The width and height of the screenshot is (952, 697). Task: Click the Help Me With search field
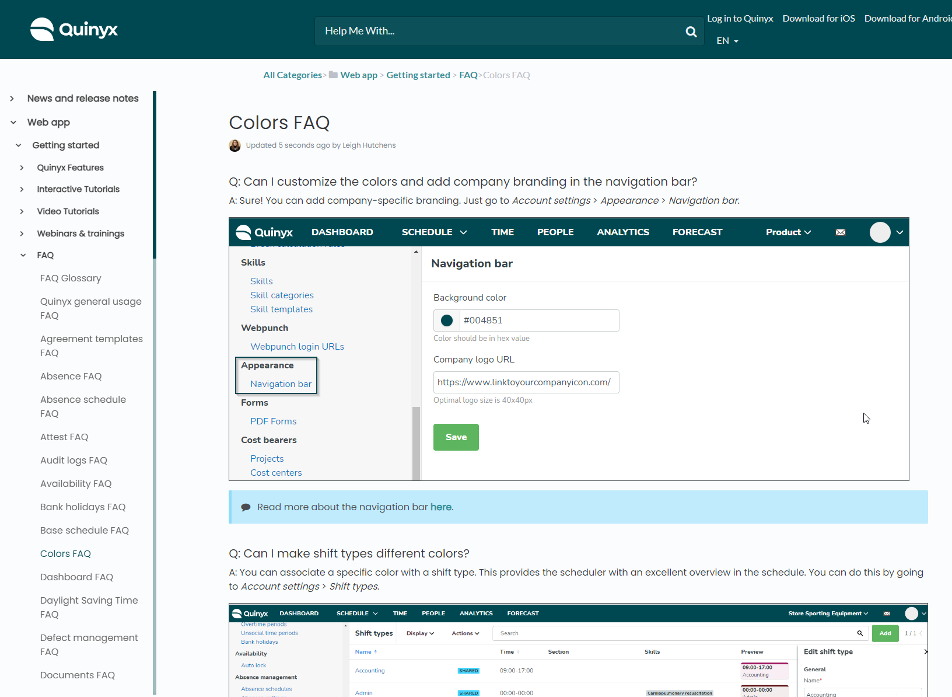(502, 32)
